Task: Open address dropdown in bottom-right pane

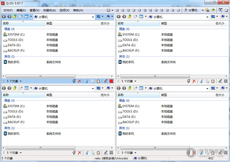Action: [207, 89]
